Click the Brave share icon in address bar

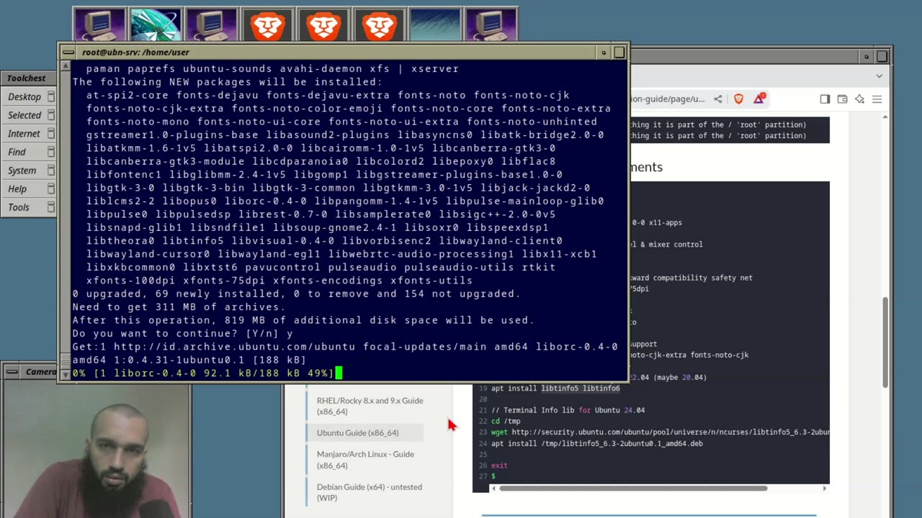718,99
